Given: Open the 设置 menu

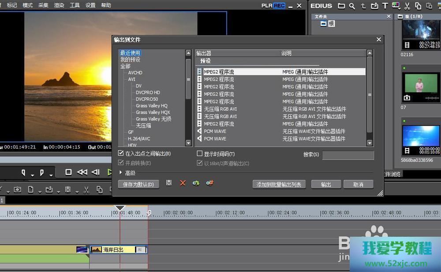Looking at the screenshot, I should click(90, 5).
